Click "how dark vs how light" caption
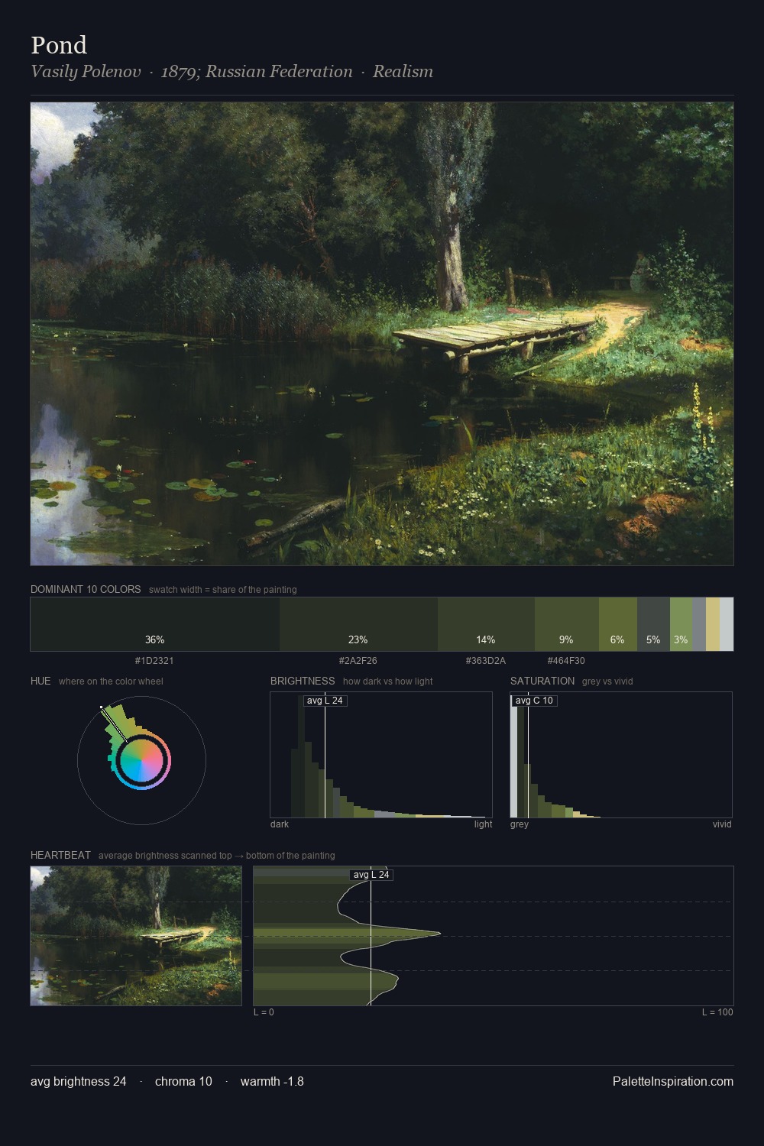This screenshot has width=764, height=1146. pyautogui.click(x=387, y=681)
